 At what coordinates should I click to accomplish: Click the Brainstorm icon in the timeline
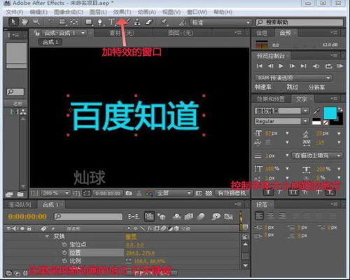tap(216, 217)
